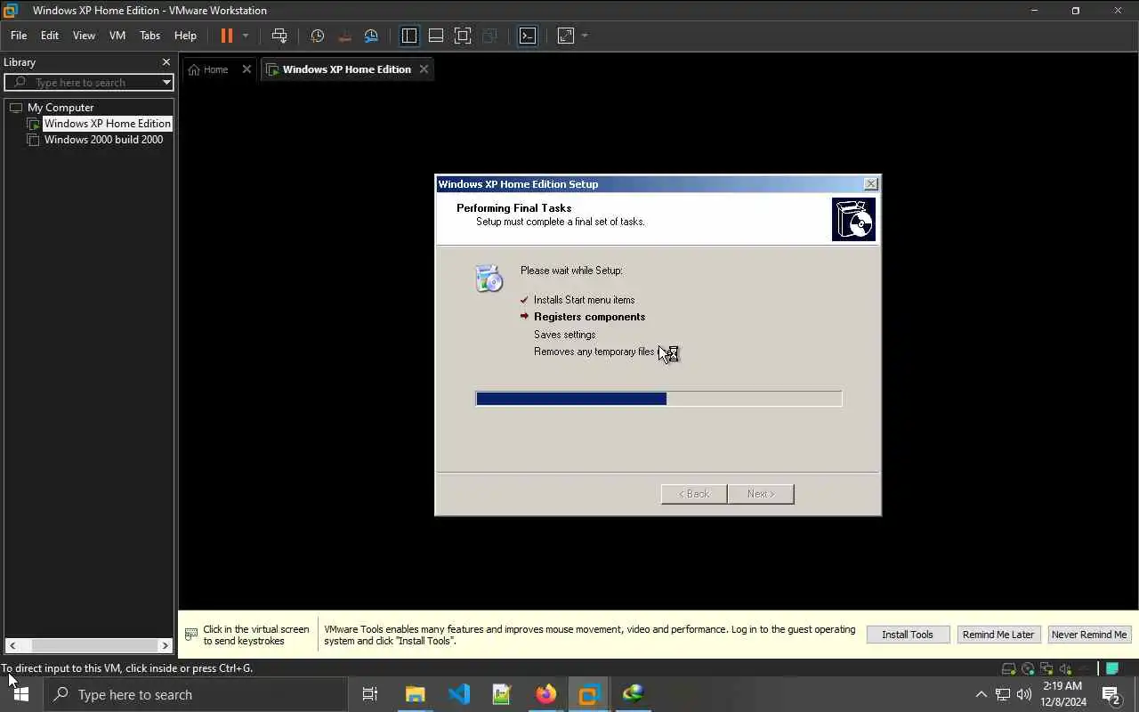This screenshot has width=1139, height=712.
Task: Click the setup progress bar
Action: [658, 399]
